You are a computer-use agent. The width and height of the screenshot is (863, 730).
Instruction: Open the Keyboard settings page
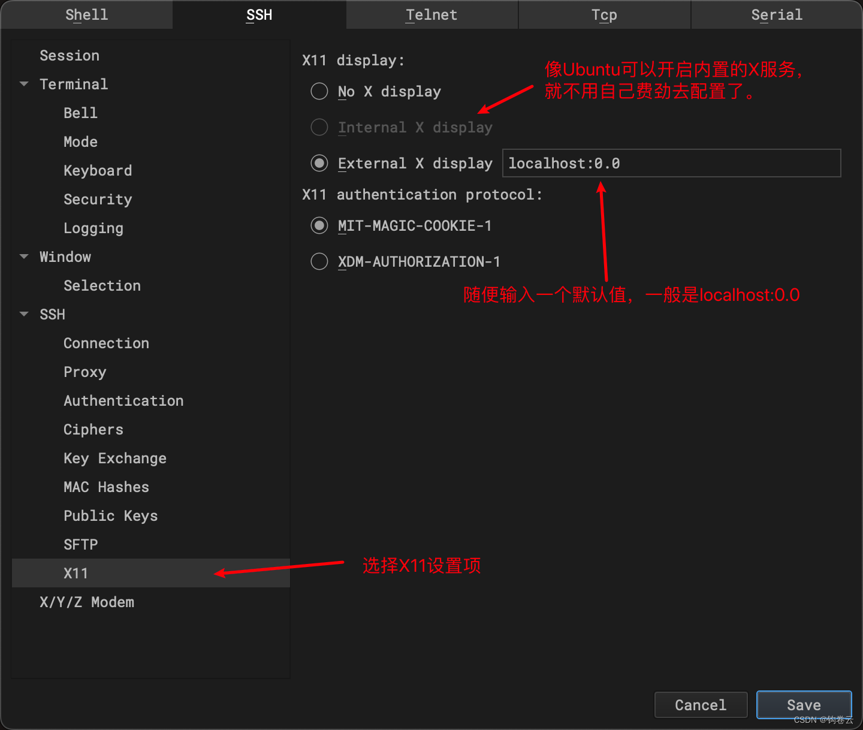tap(98, 170)
